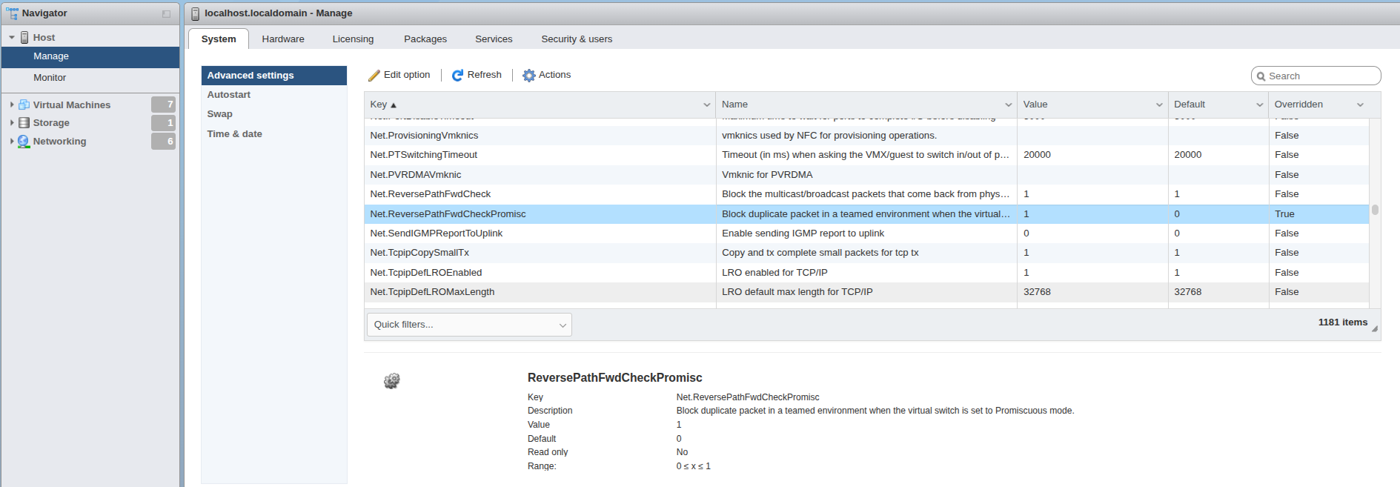Click the pencil Edit option icon
This screenshot has height=487, width=1400.
[374, 76]
